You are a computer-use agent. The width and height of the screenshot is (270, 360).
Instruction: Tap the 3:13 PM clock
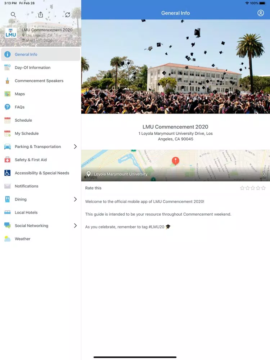click(x=10, y=3)
